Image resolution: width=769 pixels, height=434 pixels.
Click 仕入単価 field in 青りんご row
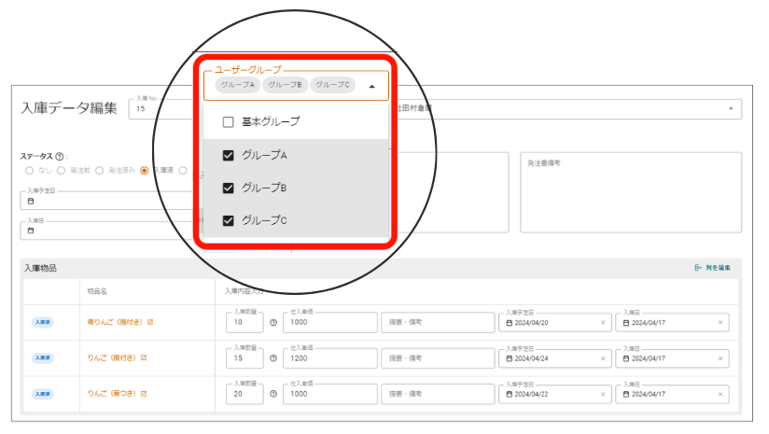330,323
